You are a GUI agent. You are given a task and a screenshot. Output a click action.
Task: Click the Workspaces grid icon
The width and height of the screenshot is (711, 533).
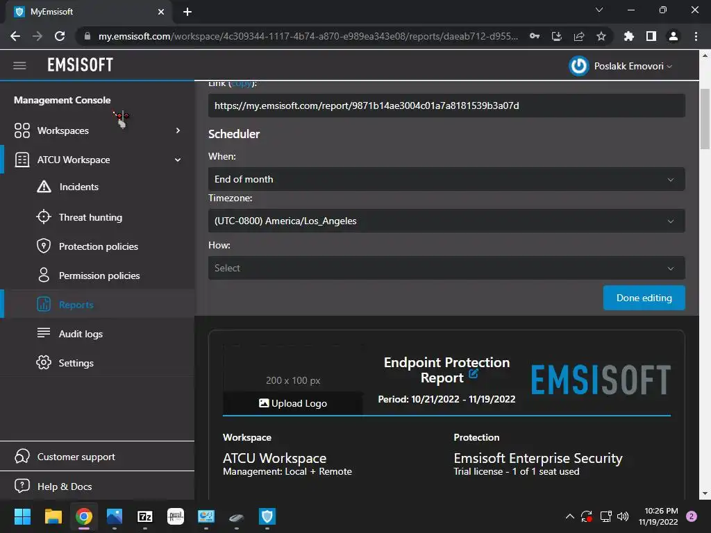point(22,130)
